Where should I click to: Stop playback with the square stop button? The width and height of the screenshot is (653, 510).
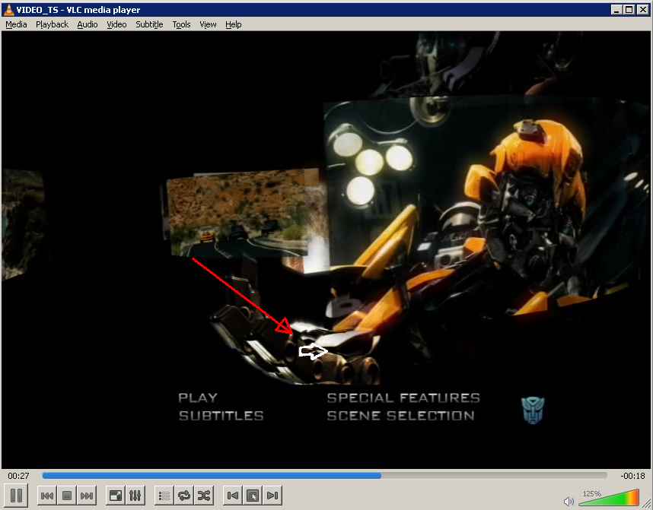67,496
